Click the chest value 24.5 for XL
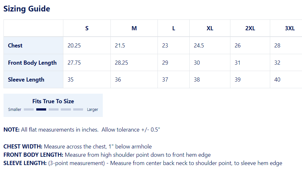 (x=199, y=46)
